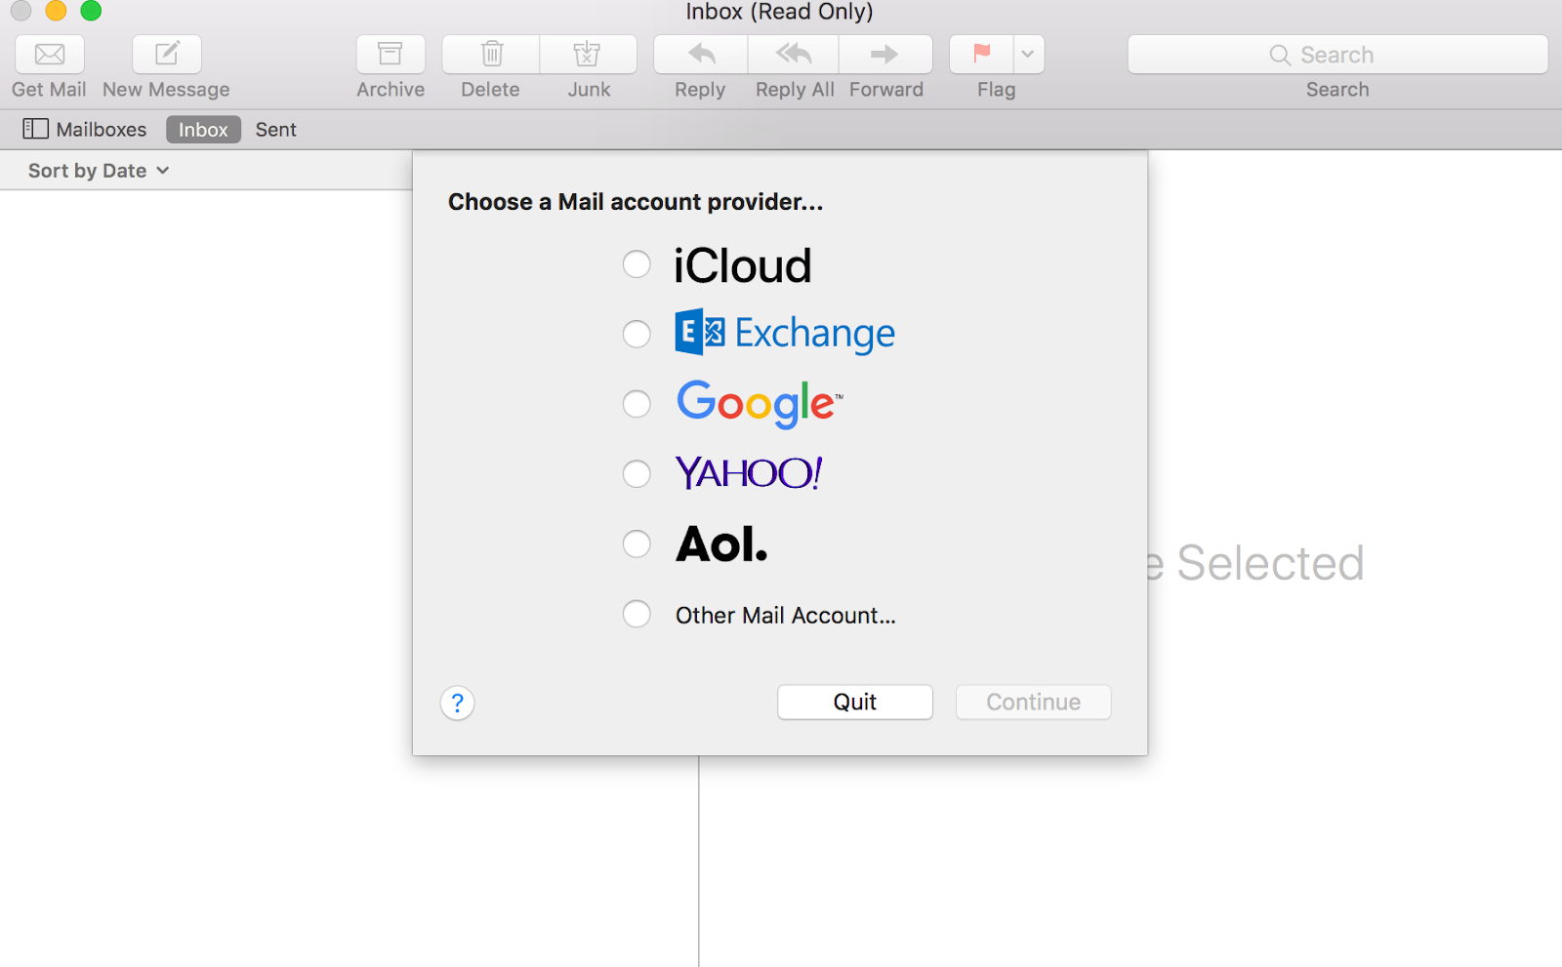Click the Archive box icon

coord(390,55)
